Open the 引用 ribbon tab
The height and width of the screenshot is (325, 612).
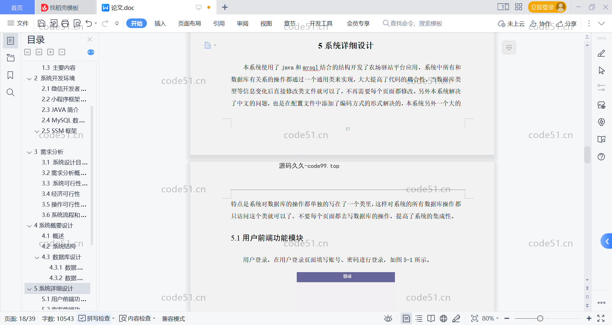[219, 23]
